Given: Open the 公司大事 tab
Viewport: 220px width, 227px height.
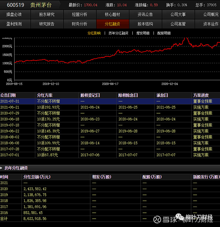Looking at the screenshot, I should pos(178,15).
